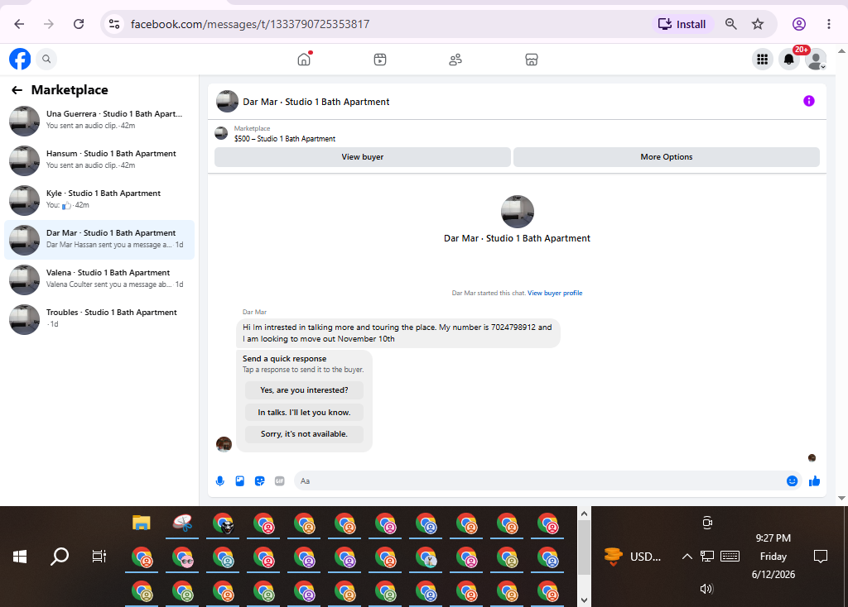Open the Chrome three-dot menu
Screen dimensions: 848x607
coord(828,24)
